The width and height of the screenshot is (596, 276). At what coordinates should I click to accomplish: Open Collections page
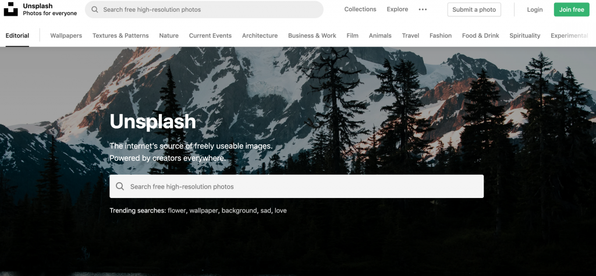[x=360, y=9]
